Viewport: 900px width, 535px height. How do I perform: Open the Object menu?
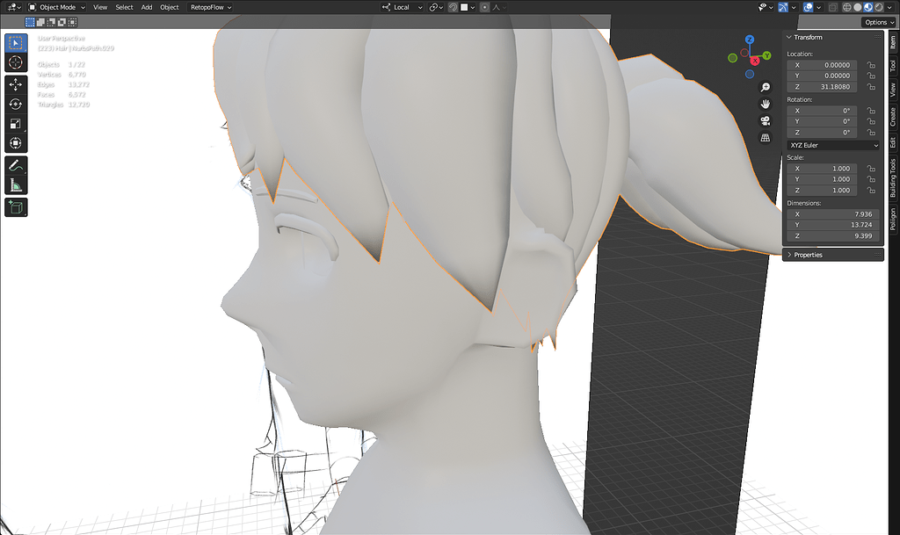[x=170, y=7]
